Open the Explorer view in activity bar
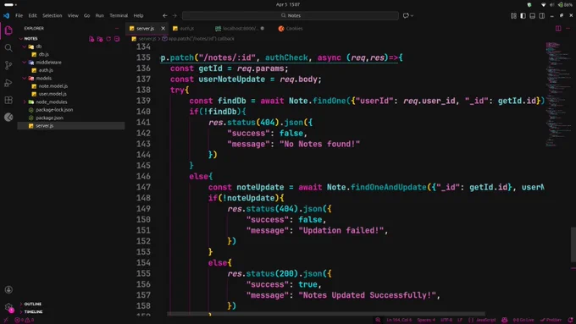The width and height of the screenshot is (576, 324). click(x=8, y=30)
